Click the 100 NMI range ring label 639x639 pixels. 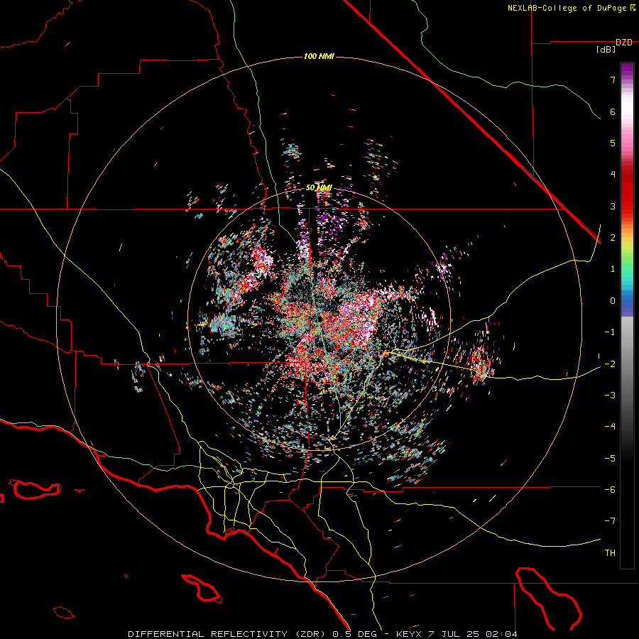point(319,56)
